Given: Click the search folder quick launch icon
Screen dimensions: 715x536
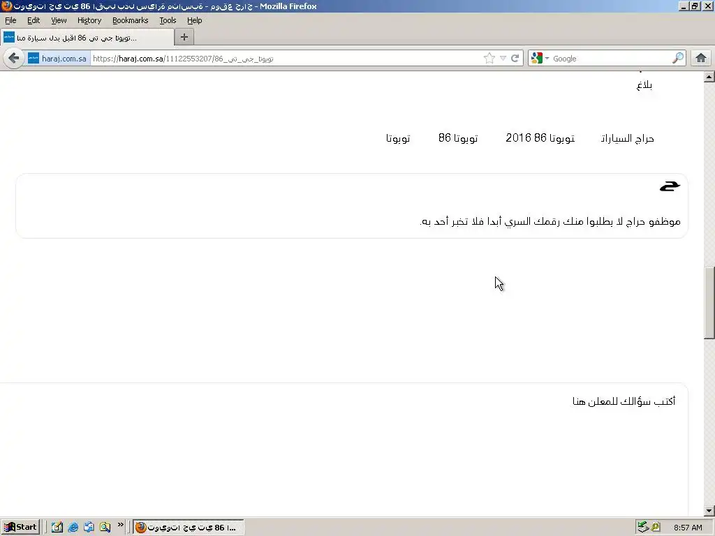Looking at the screenshot, I should tap(105, 528).
